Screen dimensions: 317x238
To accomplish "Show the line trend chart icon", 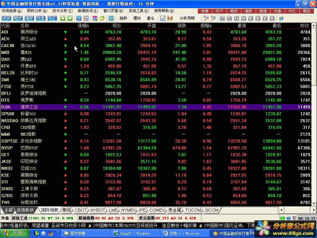I will click(163, 18).
